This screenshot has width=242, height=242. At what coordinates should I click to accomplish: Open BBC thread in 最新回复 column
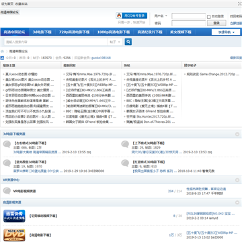coord(90,111)
